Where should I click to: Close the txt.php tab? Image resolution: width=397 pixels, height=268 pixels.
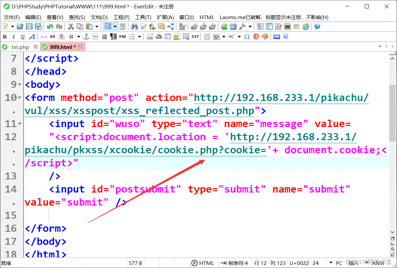pyautogui.click(x=36, y=47)
